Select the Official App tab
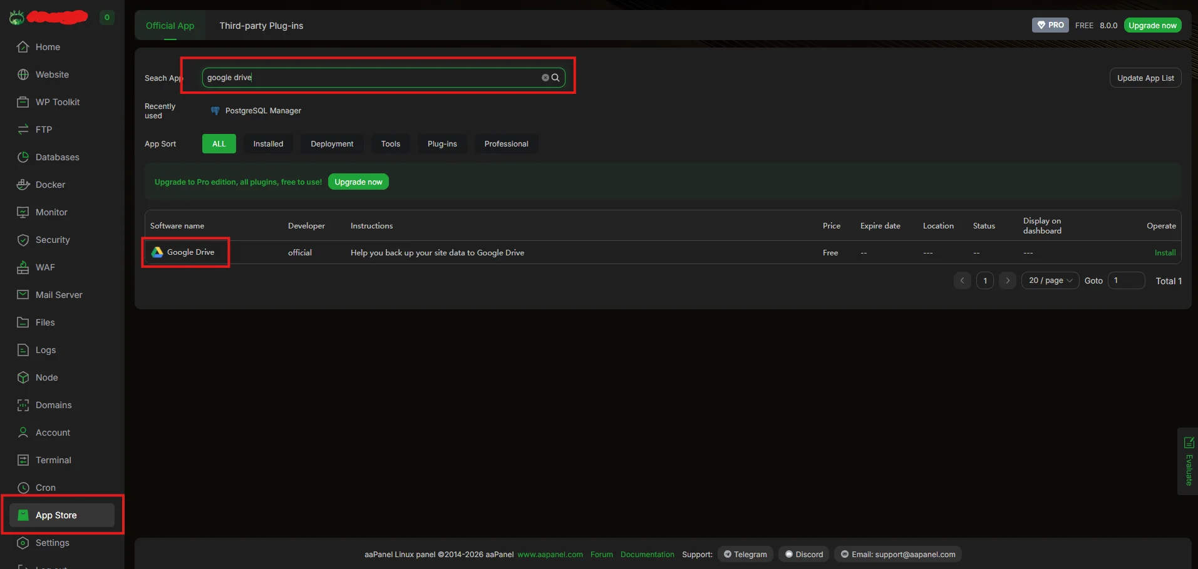 [x=170, y=26]
